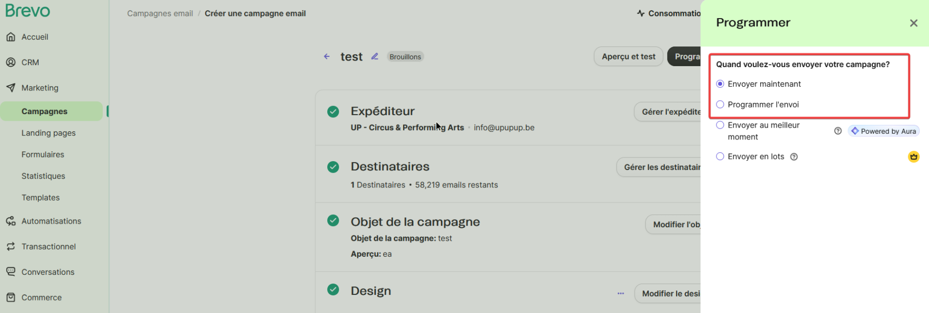
Task: Click the back arrow beside test title
Action: (x=327, y=56)
